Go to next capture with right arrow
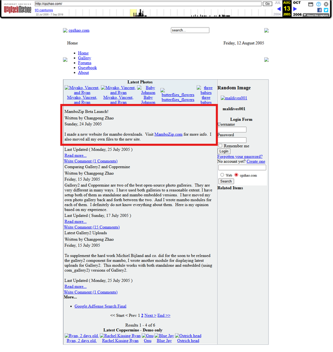The height and width of the screenshot is (352, 333). coord(295,9)
